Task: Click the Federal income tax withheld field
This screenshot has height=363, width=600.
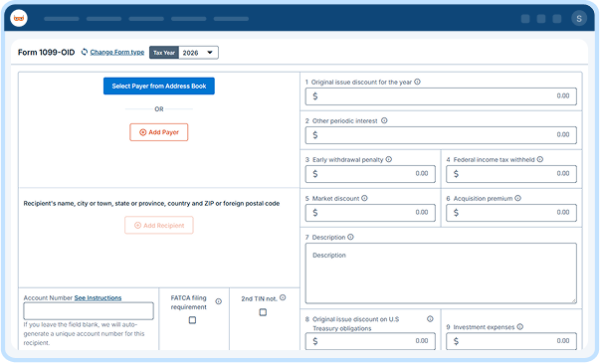Action: click(x=511, y=174)
